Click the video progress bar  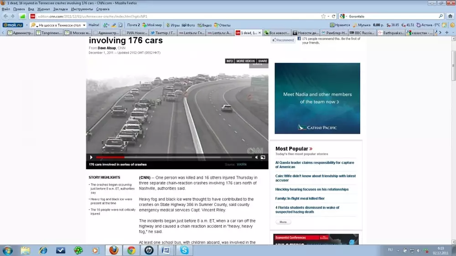(x=173, y=157)
